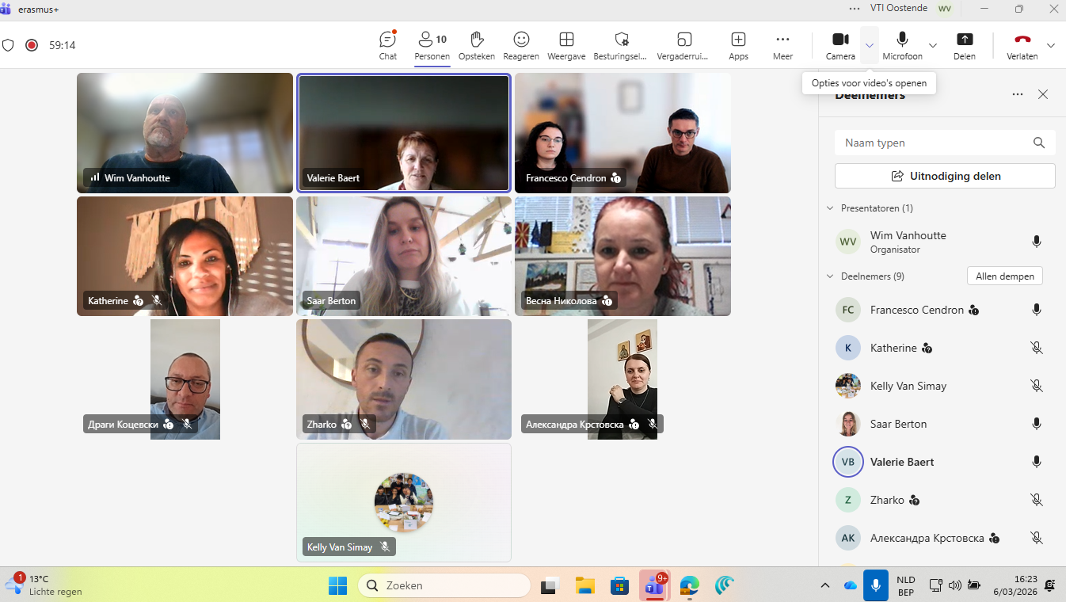The height and width of the screenshot is (602, 1066).
Task: Open the Windows Start menu
Action: point(337,585)
